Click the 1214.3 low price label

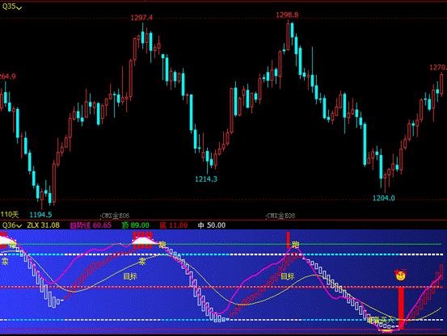tap(206, 179)
